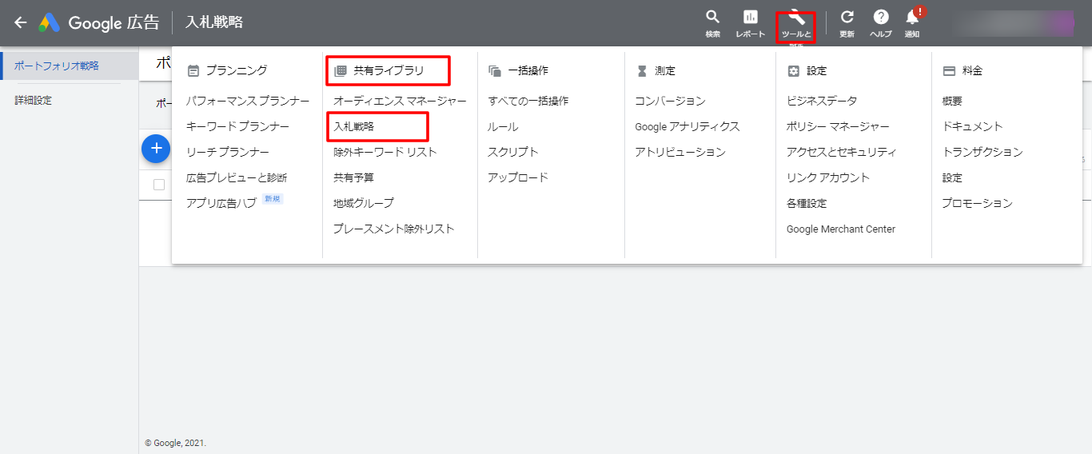This screenshot has width=1092, height=454.
Task: Open プロモーション
Action: pyautogui.click(x=977, y=203)
